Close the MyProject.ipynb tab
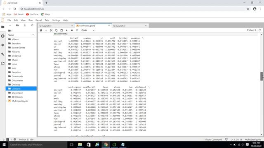Viewport: 264px width, 148px height. tap(109, 25)
